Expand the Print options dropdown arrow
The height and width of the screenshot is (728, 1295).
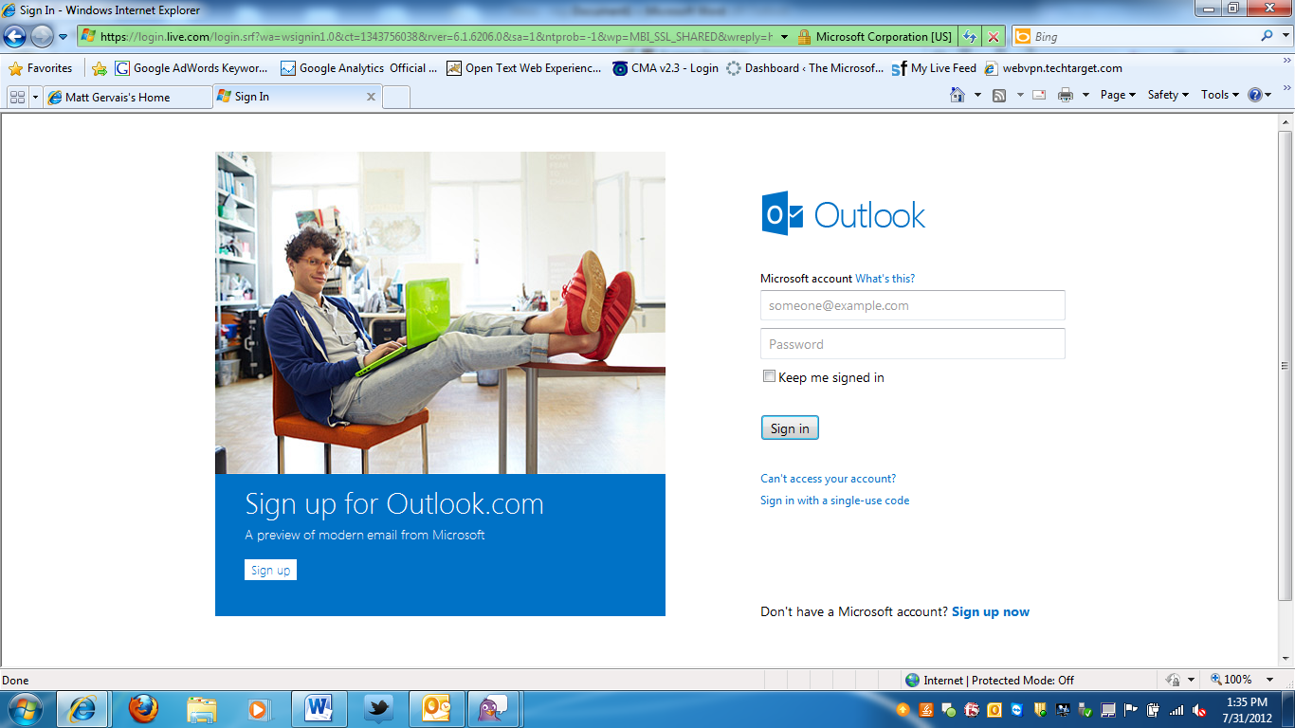pyautogui.click(x=1085, y=95)
